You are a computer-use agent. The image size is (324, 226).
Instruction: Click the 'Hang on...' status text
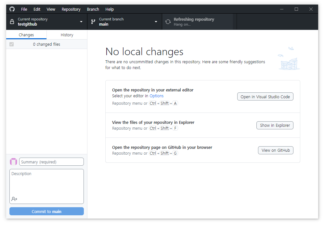point(182,24)
